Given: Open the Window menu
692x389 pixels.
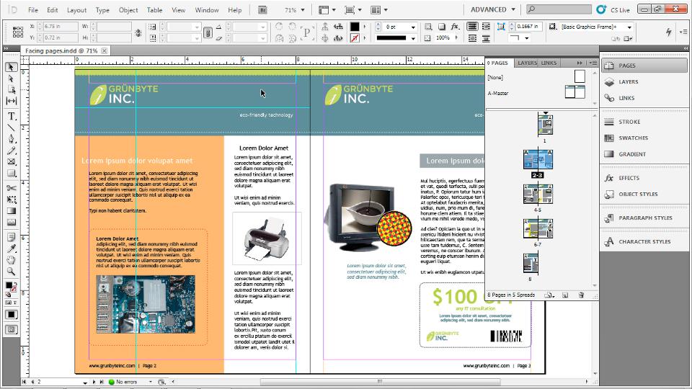Looking at the screenshot, I should 207,9.
